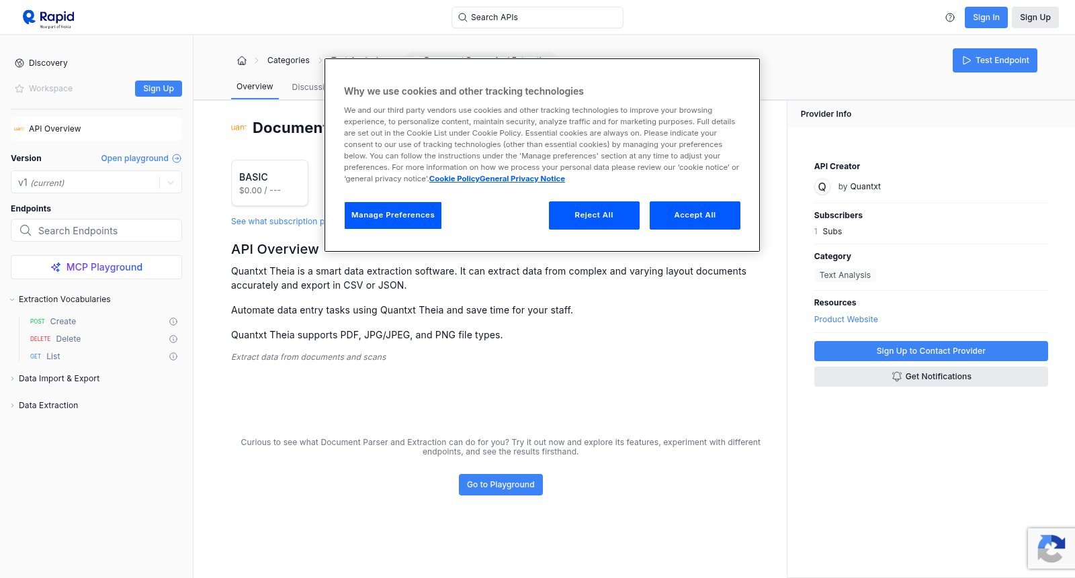Click the reCAPTCHA badge
This screenshot has width=1075, height=578.
pyautogui.click(x=1051, y=548)
